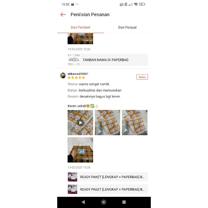Tap the back arrow icon
The width and height of the screenshot is (208, 208).
click(63, 15)
